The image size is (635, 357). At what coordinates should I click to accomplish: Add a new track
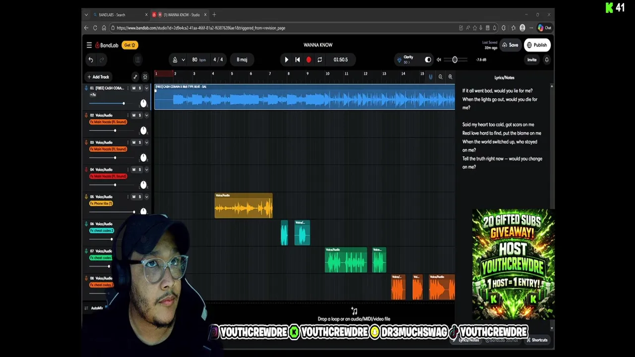[x=98, y=77]
